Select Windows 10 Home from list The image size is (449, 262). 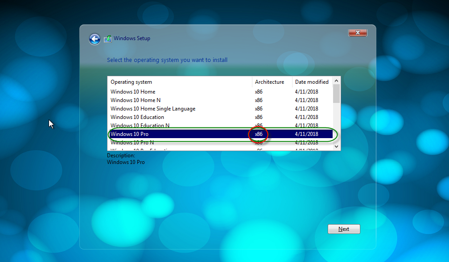click(133, 92)
